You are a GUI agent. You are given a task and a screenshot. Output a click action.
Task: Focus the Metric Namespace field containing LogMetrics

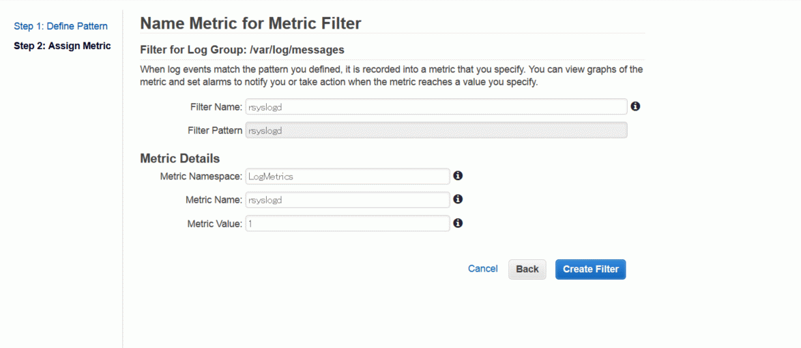(347, 176)
